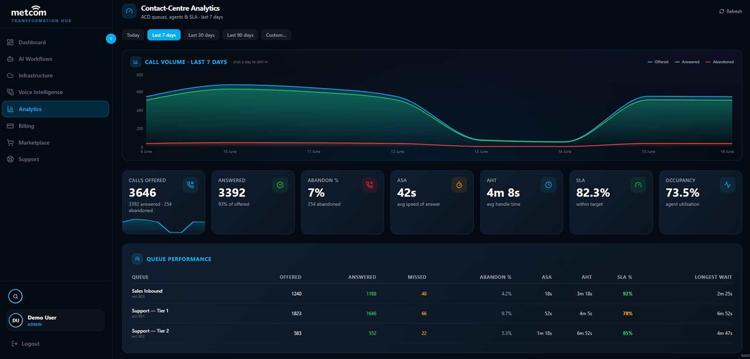Click the Infrastructure cloud icon
Image resolution: width=750 pixels, height=359 pixels.
tap(10, 75)
